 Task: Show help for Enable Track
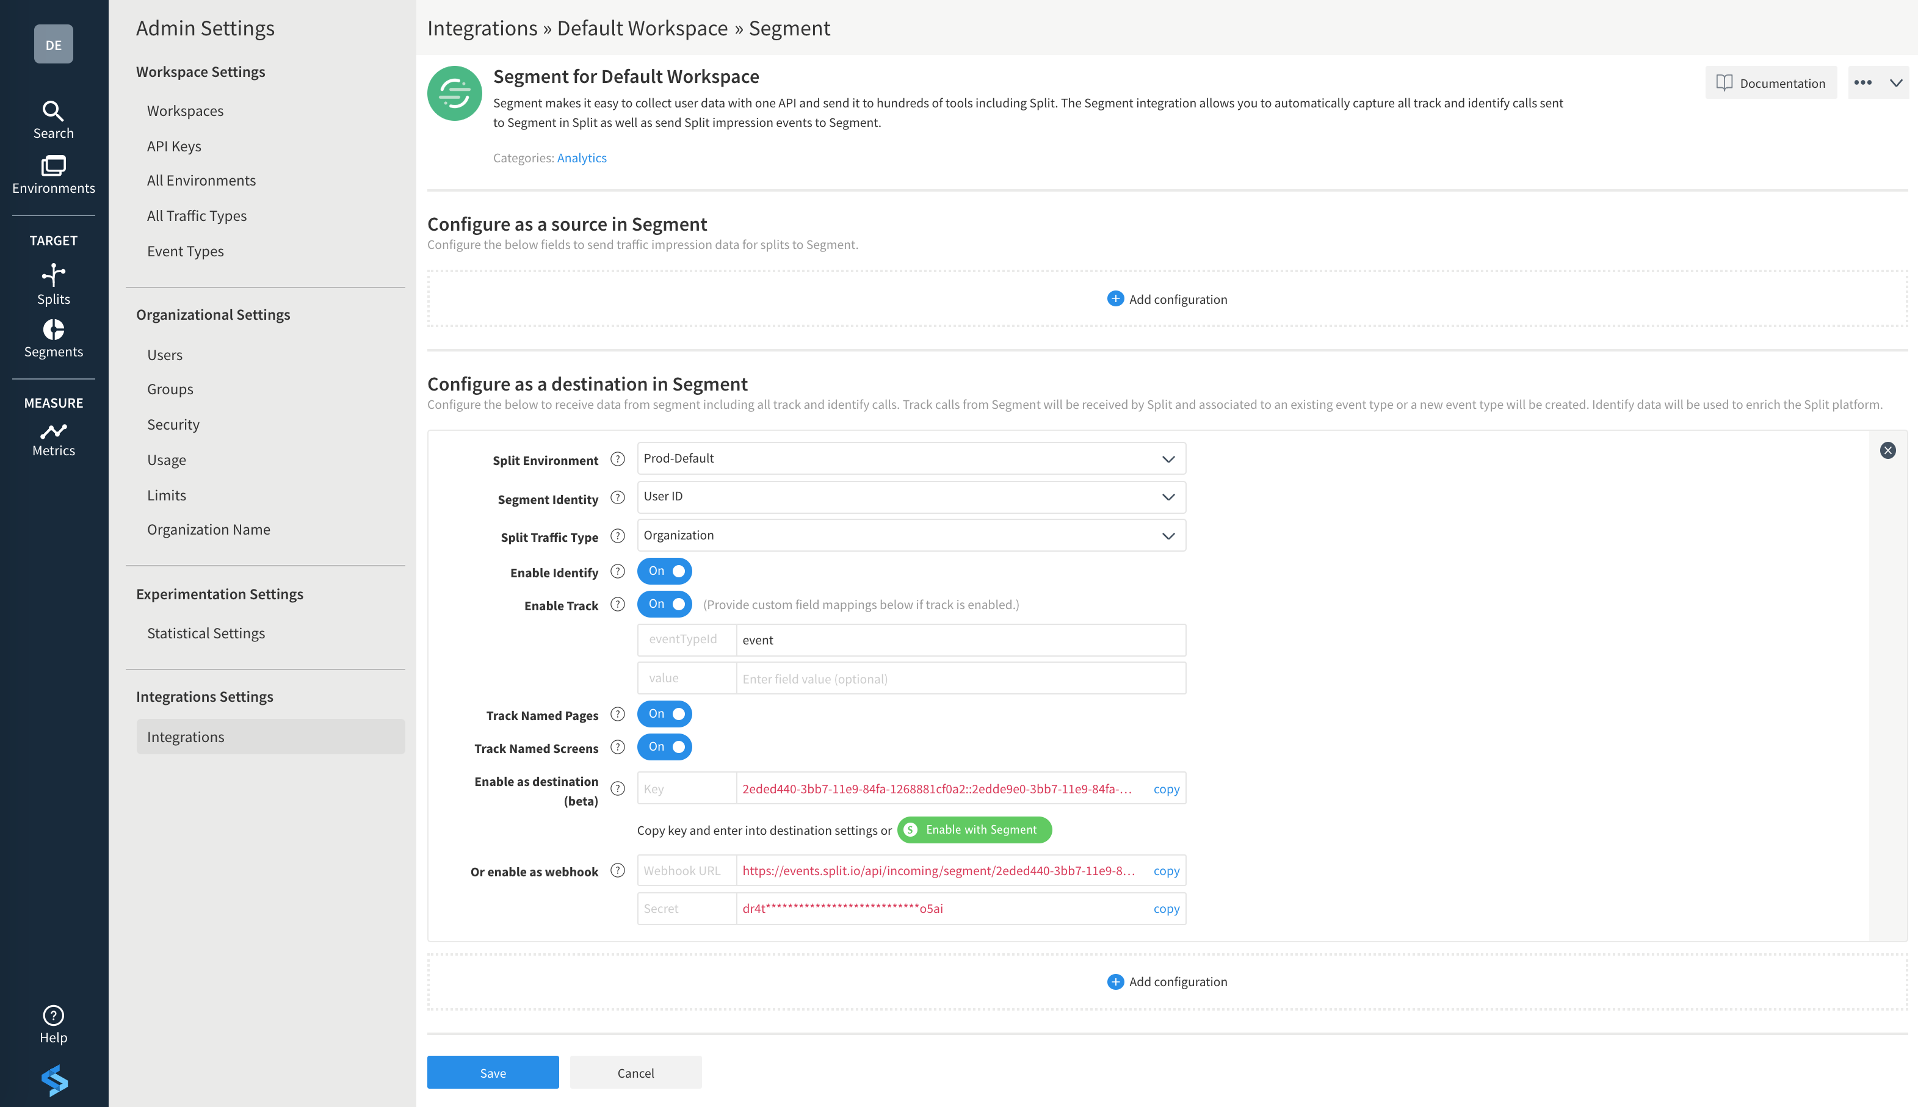coord(618,604)
